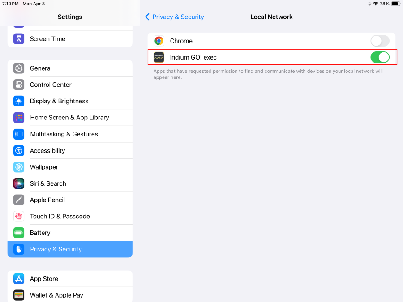Click the Siri & Search icon
Image resolution: width=403 pixels, height=302 pixels.
click(19, 183)
